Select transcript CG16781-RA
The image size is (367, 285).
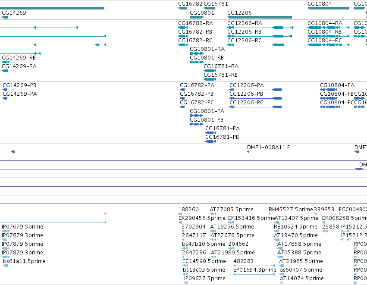[x=221, y=66]
